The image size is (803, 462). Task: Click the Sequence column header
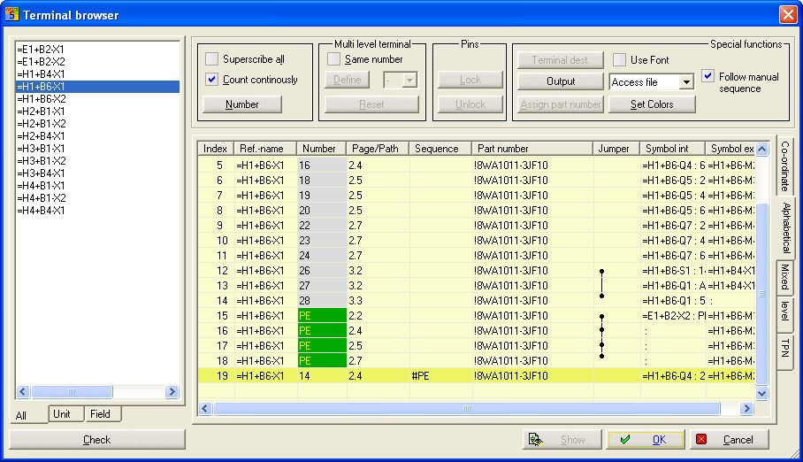coord(440,149)
